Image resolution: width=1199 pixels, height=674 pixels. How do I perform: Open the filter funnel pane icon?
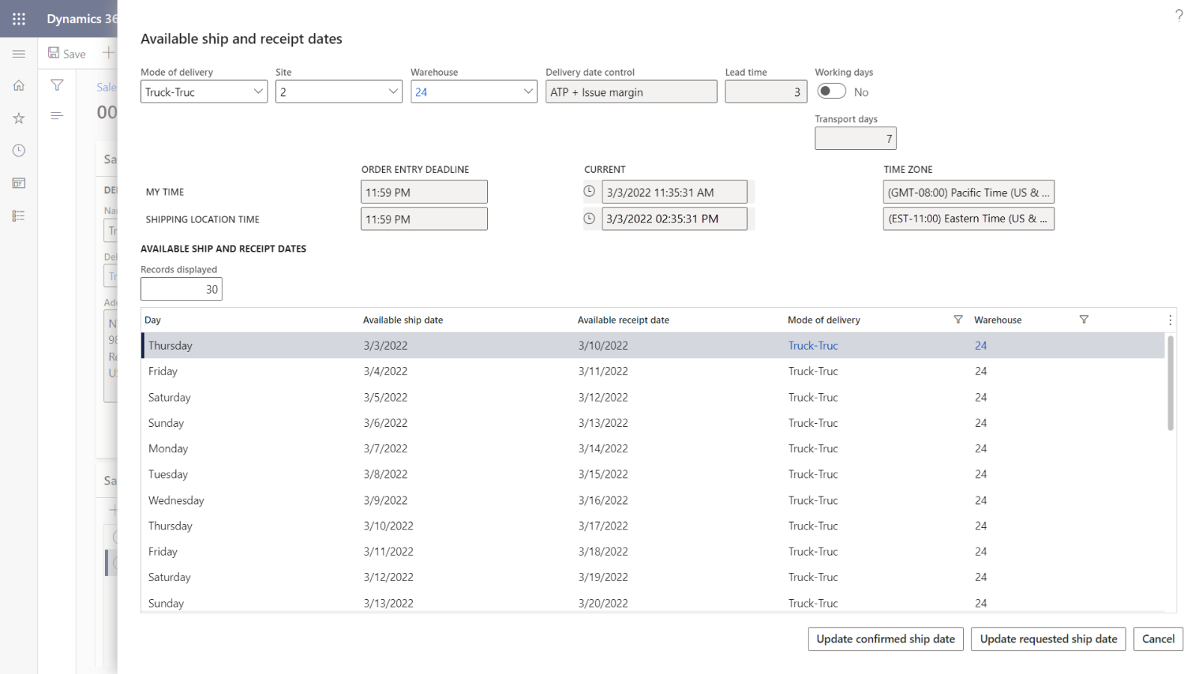pos(57,85)
